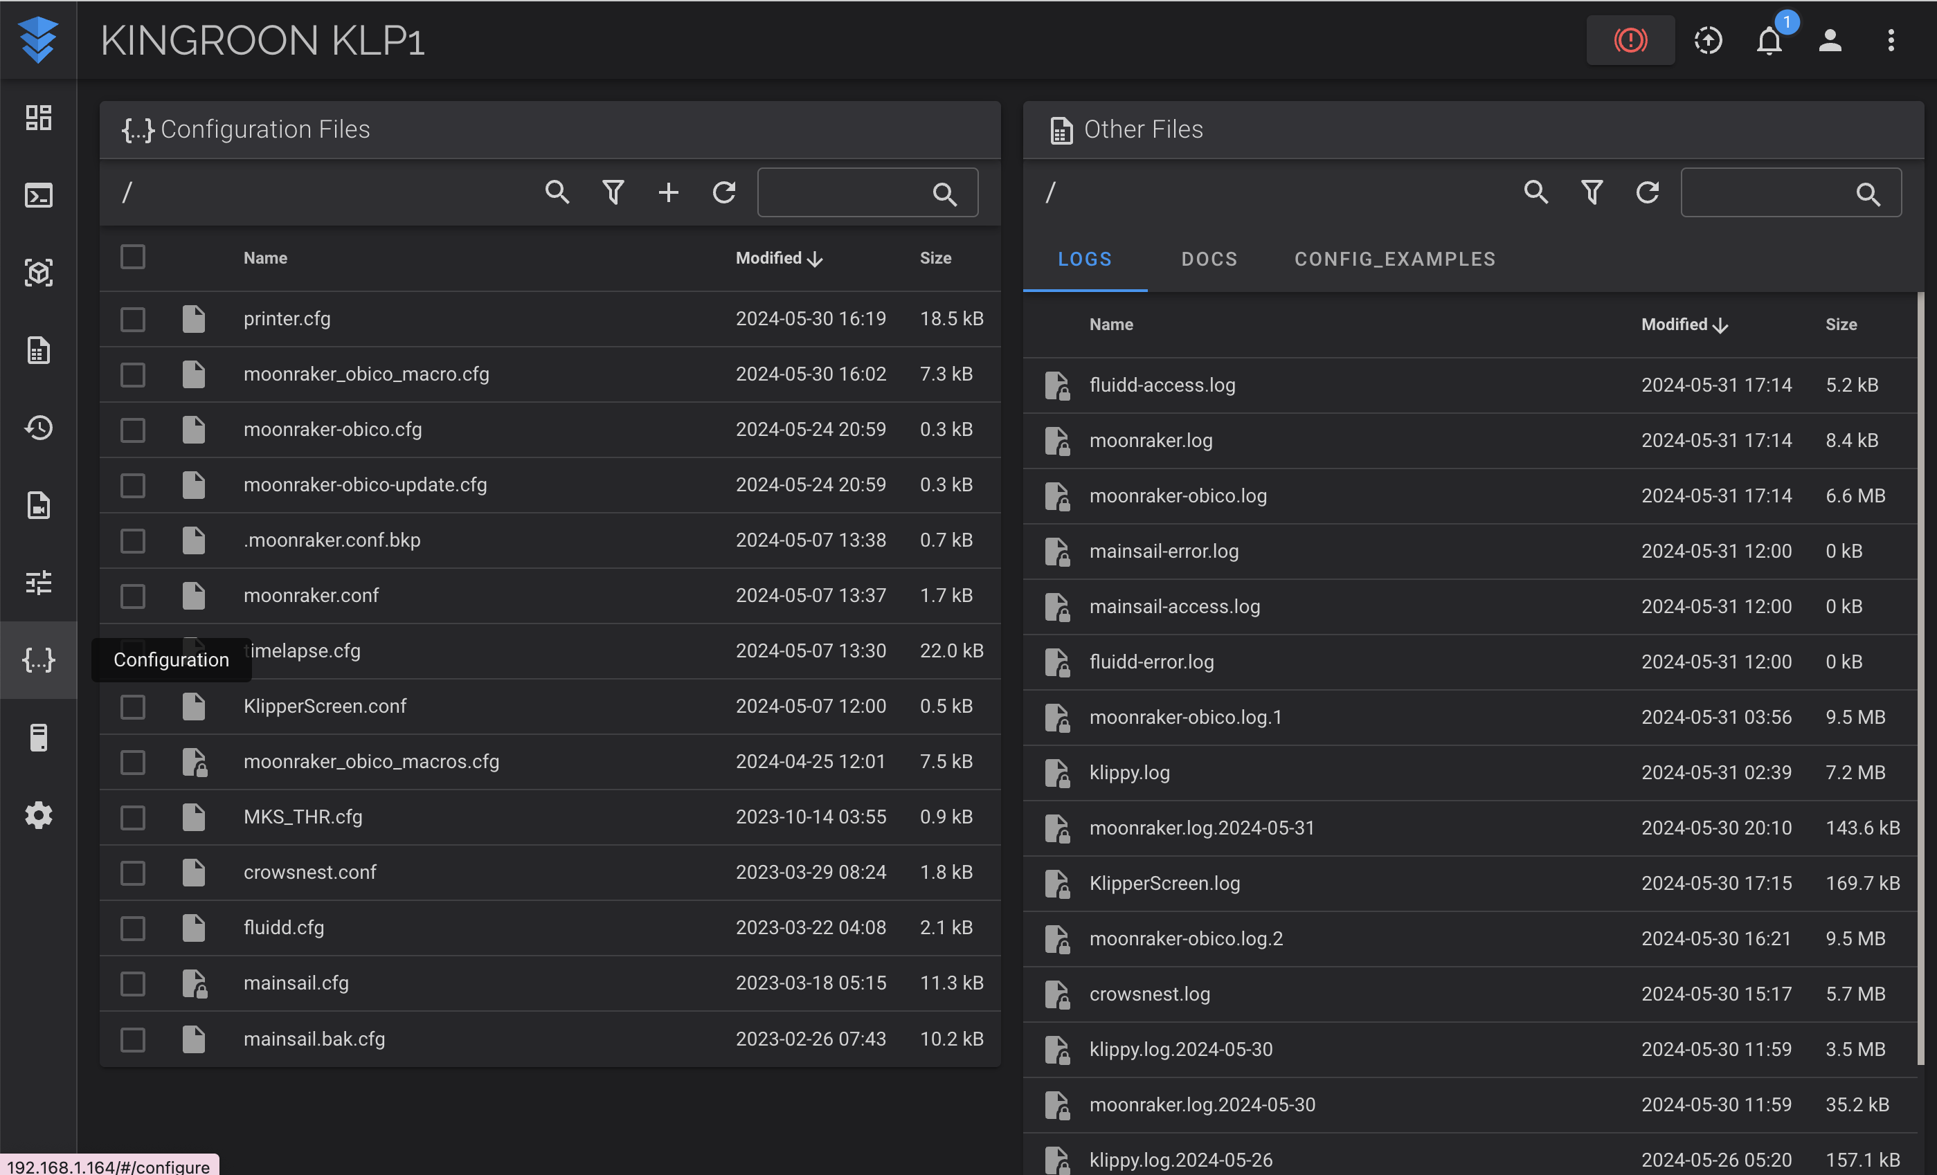This screenshot has height=1175, width=1937.
Task: Open the notifications bell
Action: [x=1769, y=40]
